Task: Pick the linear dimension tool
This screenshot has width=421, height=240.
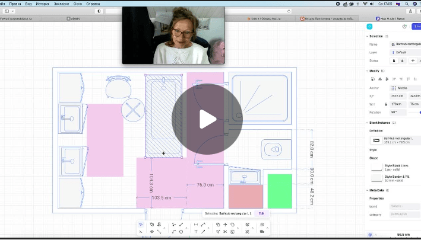Action: pos(196,225)
